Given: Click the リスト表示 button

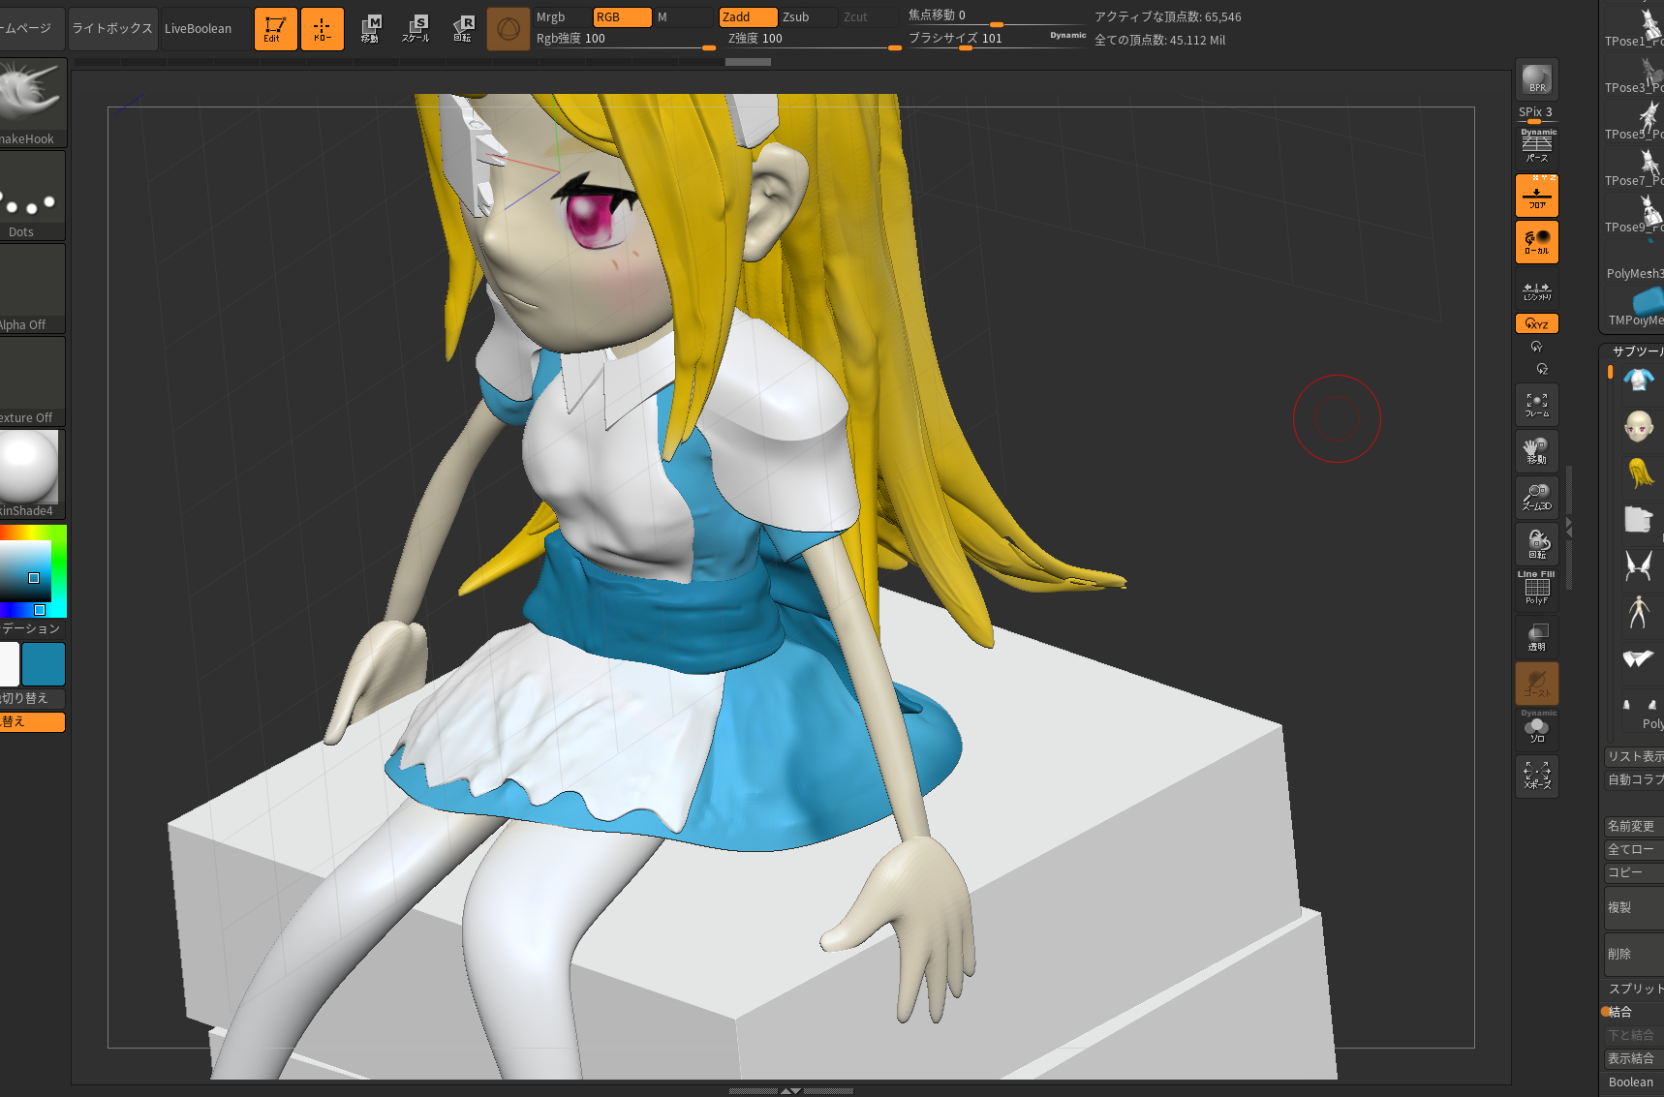Looking at the screenshot, I should coord(1634,756).
